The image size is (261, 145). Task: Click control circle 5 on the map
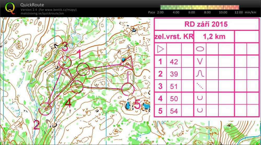[x=128, y=89]
